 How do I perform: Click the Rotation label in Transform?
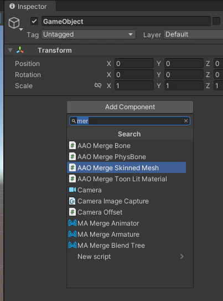click(28, 75)
